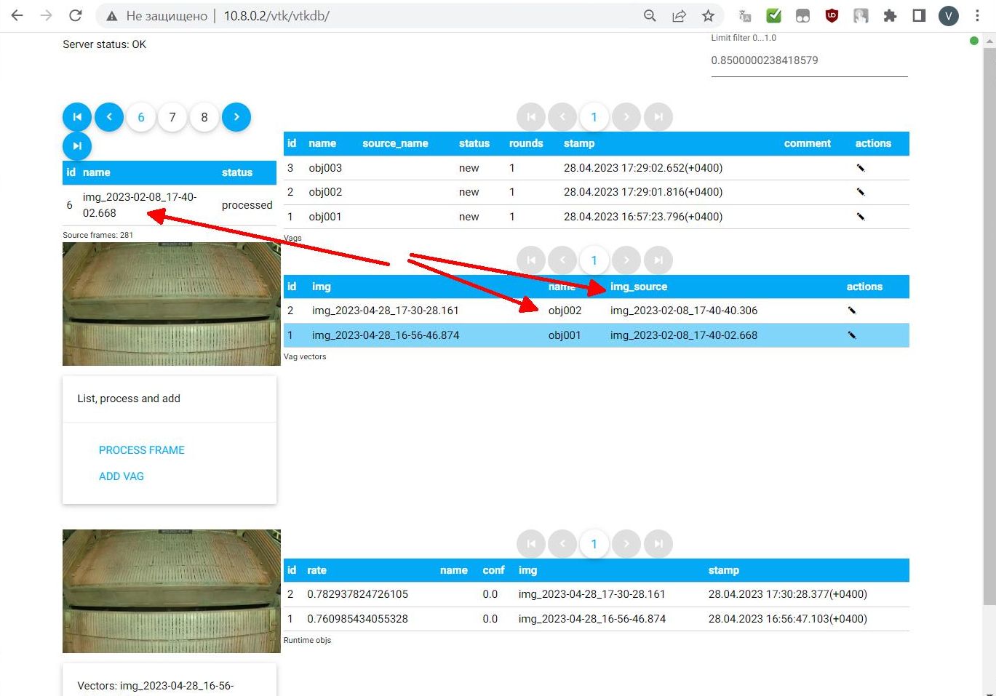996x696 pixels.
Task: Open the uBlock Origin shield extension
Action: (832, 16)
